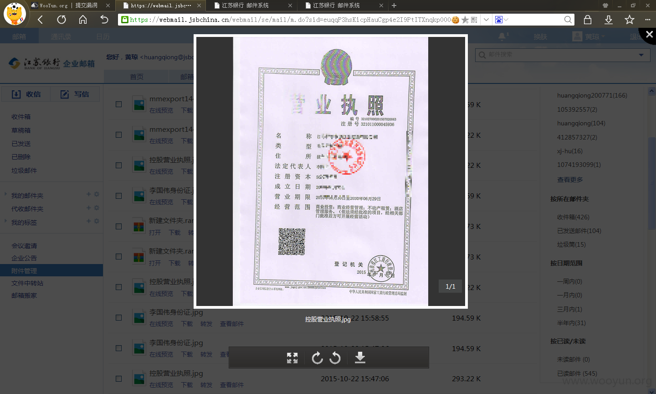Open the address bar history dropdown

point(486,20)
